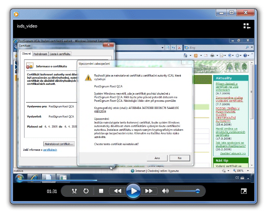
Task: Refresh the Internet Explorer page
Action: [173, 48]
